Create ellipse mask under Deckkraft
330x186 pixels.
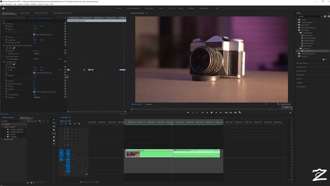tap(7, 48)
